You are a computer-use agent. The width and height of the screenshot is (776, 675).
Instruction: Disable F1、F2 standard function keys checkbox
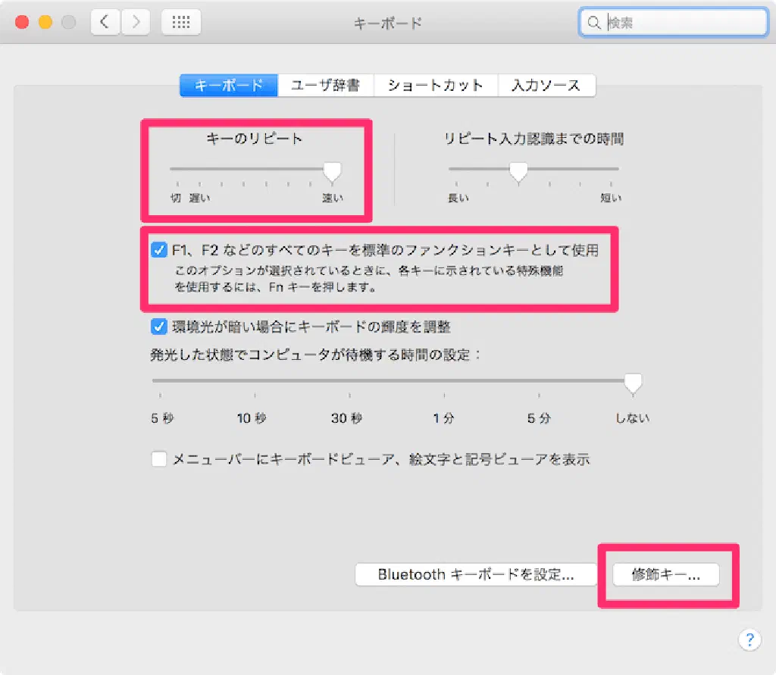point(158,250)
